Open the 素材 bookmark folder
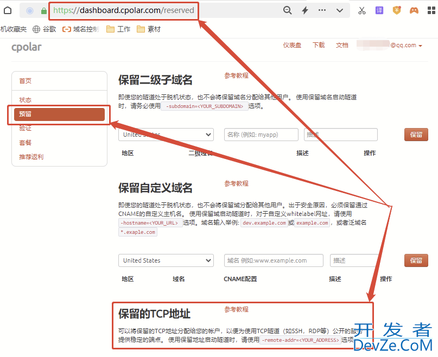Viewport: 438px width, 357px height. point(149,29)
